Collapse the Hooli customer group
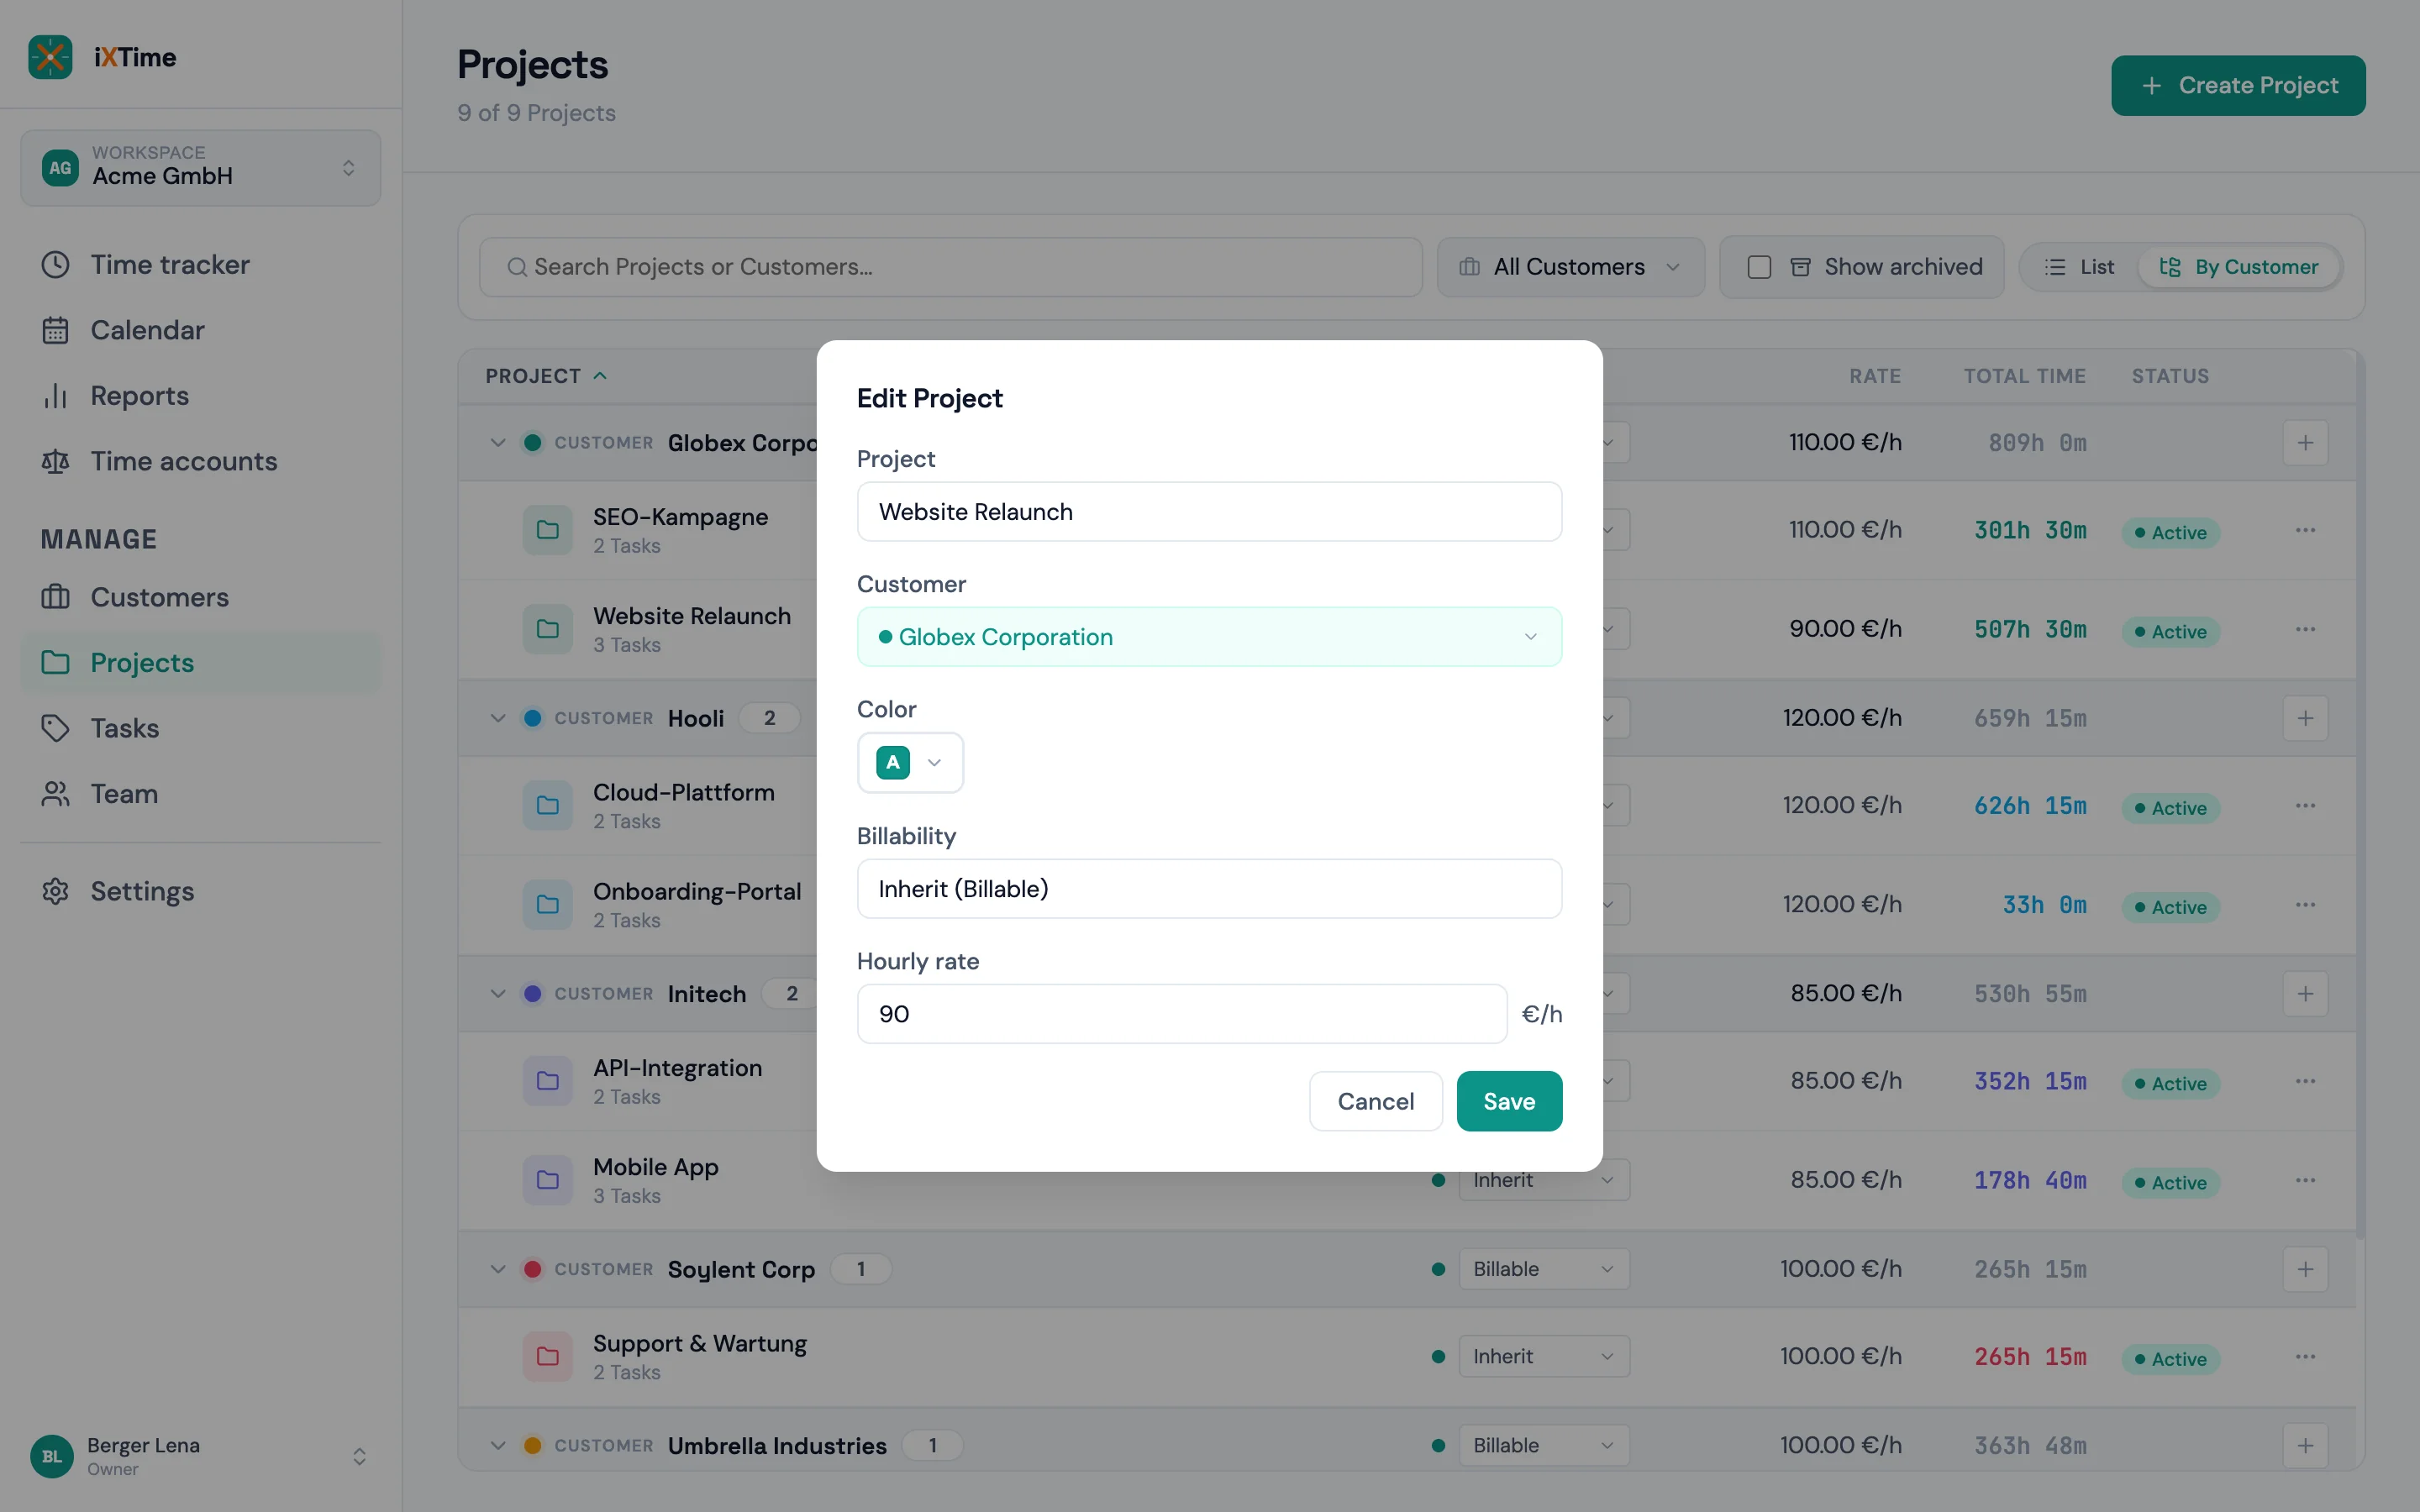This screenshot has width=2420, height=1512. coord(498,718)
